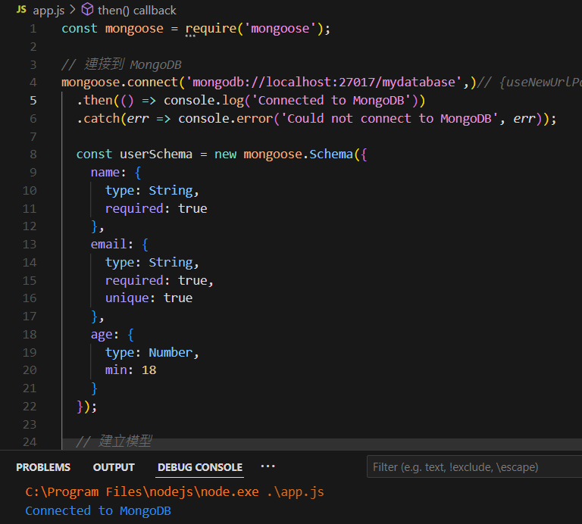Click the node.exe command line in console
Viewport: 582px width, 524px height.
coord(174,491)
